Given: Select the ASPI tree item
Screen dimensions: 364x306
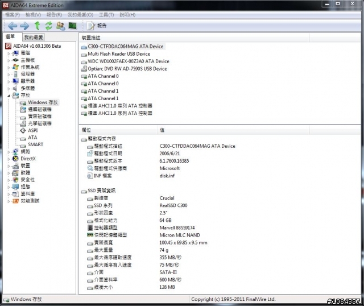Looking at the screenshot, I should (33, 130).
